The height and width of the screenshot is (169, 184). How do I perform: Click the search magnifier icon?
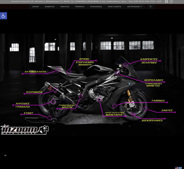(151, 6)
